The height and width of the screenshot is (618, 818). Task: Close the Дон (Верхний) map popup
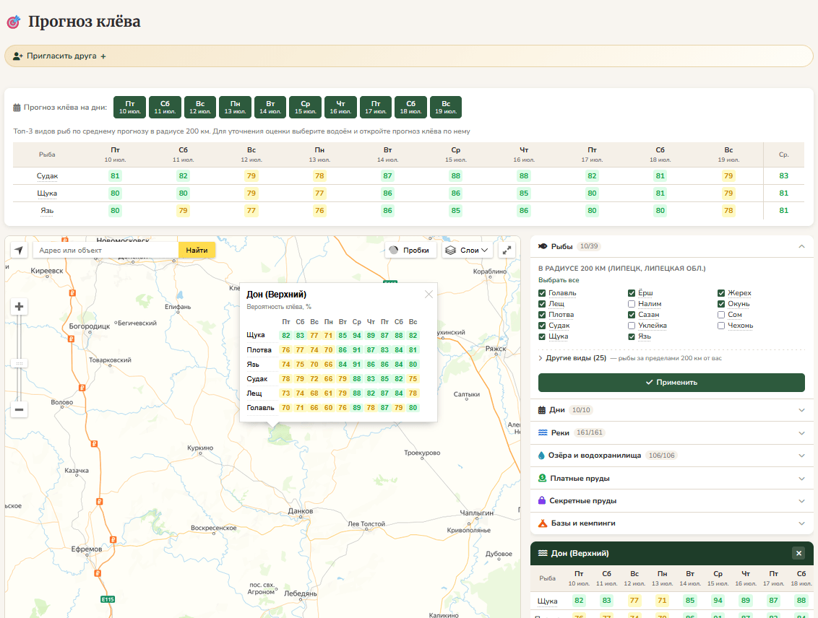pyautogui.click(x=429, y=295)
